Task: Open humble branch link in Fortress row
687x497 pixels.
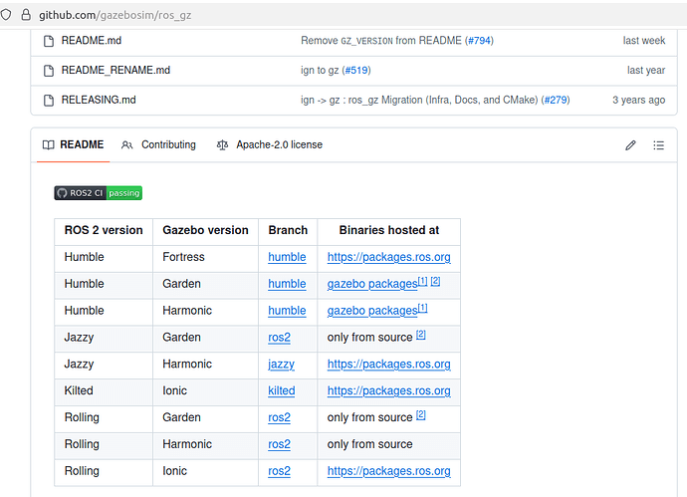Action: 287,257
